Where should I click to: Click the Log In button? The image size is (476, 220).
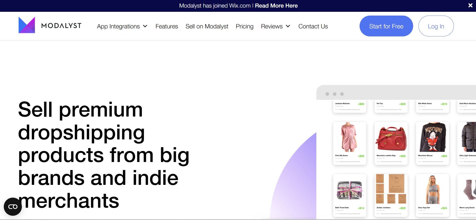(x=436, y=26)
